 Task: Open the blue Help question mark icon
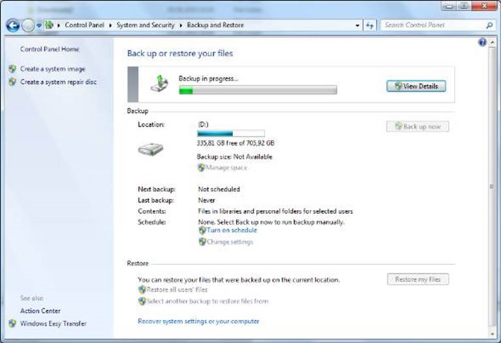click(482, 42)
